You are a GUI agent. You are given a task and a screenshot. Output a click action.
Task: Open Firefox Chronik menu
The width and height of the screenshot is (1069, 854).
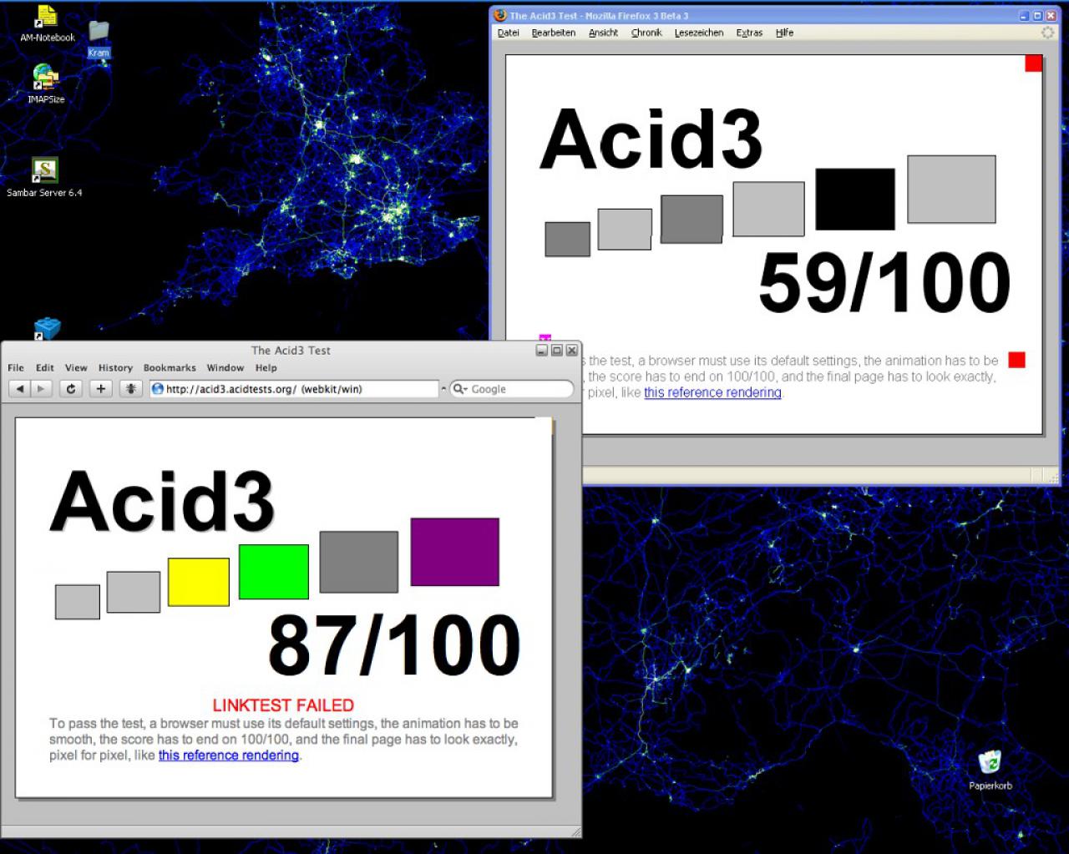point(646,33)
